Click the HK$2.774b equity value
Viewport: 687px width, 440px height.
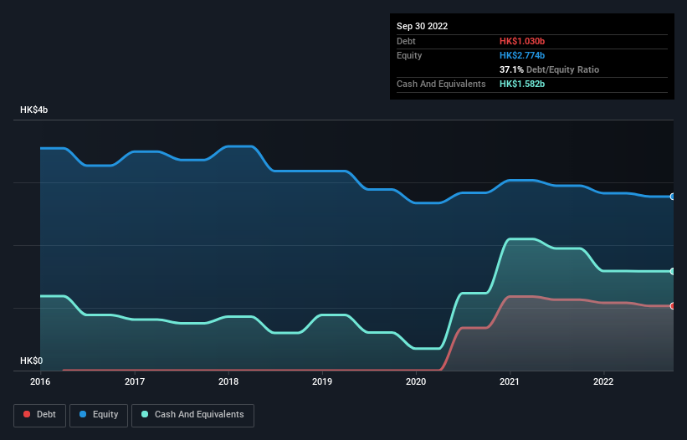(522, 55)
